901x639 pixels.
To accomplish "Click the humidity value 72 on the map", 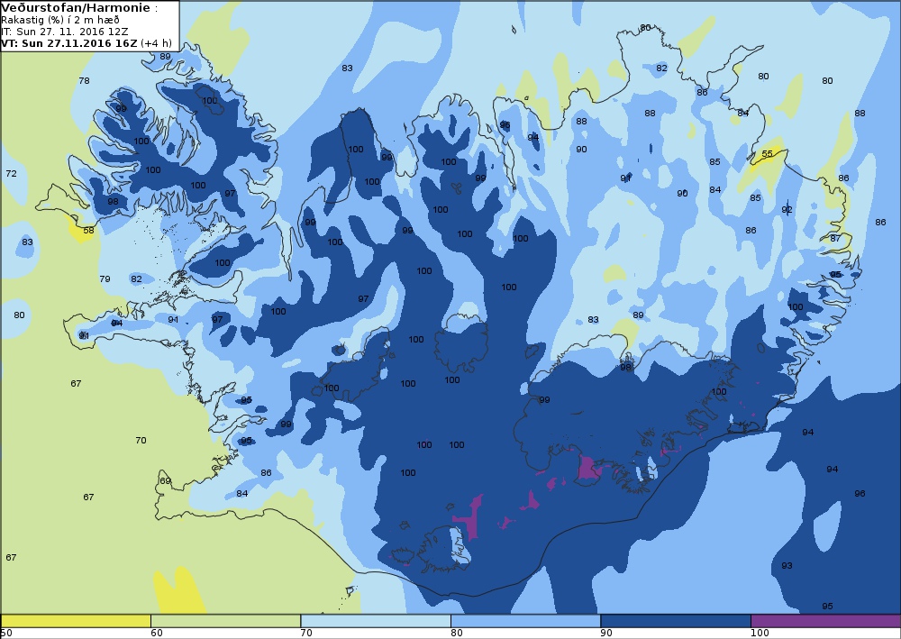I will coord(11,174).
